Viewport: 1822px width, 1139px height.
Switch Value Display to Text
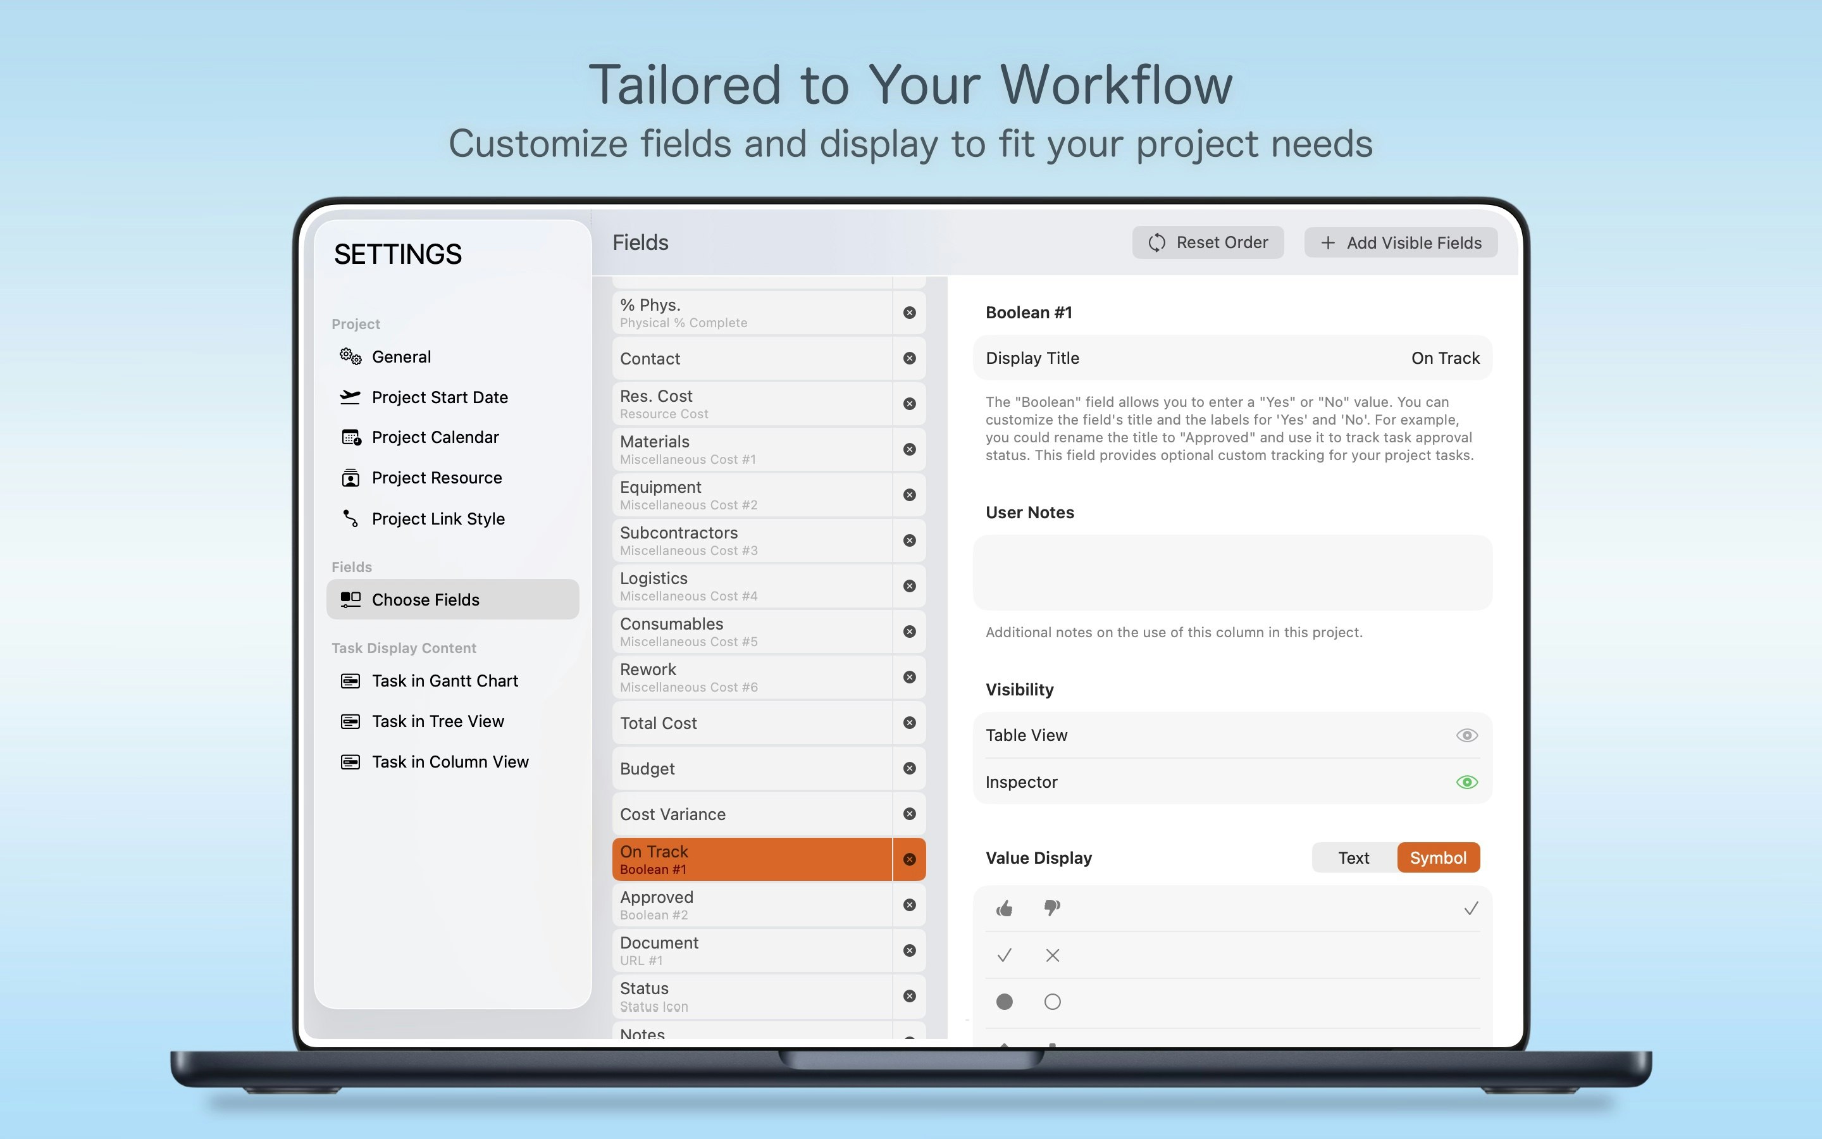1353,858
